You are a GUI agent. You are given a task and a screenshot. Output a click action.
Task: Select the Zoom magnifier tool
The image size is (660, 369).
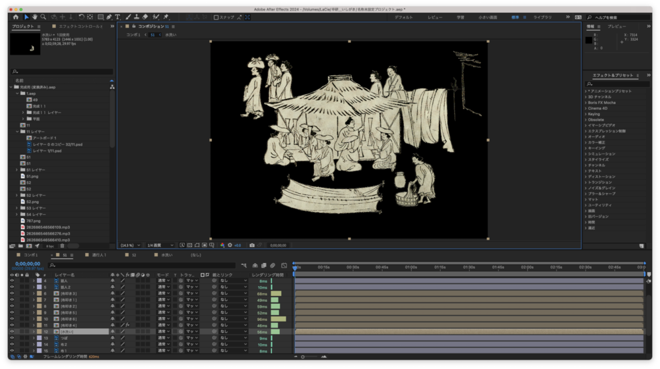click(x=44, y=17)
